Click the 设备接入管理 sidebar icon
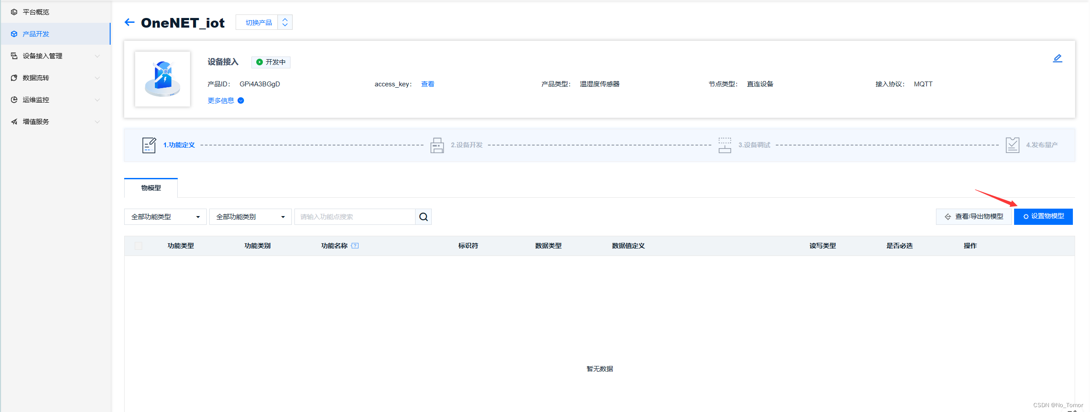This screenshot has width=1090, height=412. (14, 56)
